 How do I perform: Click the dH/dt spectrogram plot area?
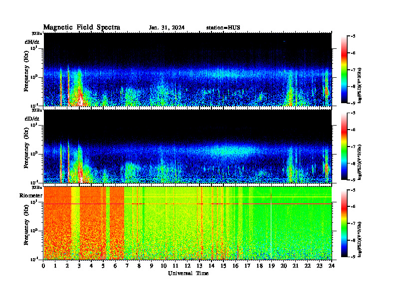coord(188,69)
